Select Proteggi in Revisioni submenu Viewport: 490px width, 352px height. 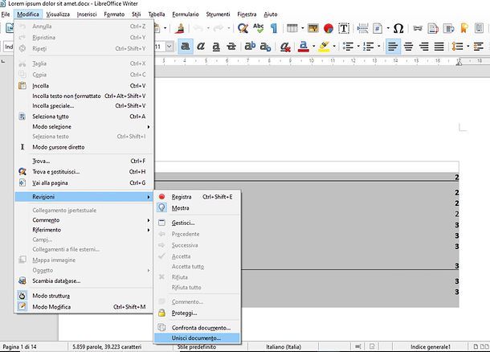click(x=197, y=313)
